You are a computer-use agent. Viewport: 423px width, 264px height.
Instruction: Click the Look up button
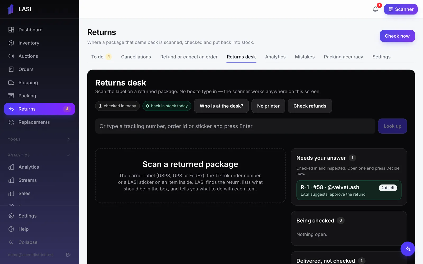pos(392,126)
